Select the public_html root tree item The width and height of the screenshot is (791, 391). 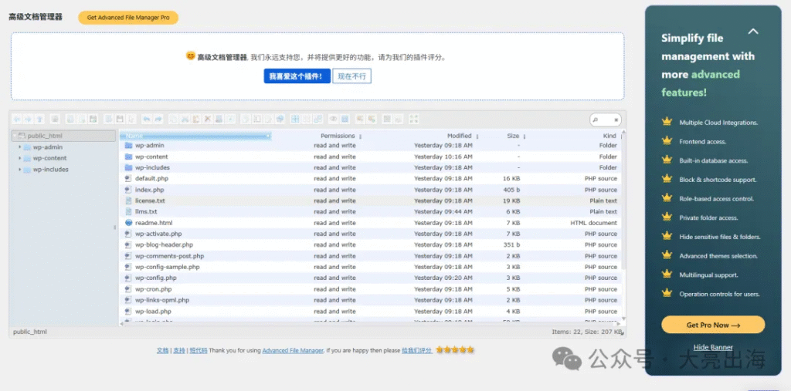coord(63,136)
